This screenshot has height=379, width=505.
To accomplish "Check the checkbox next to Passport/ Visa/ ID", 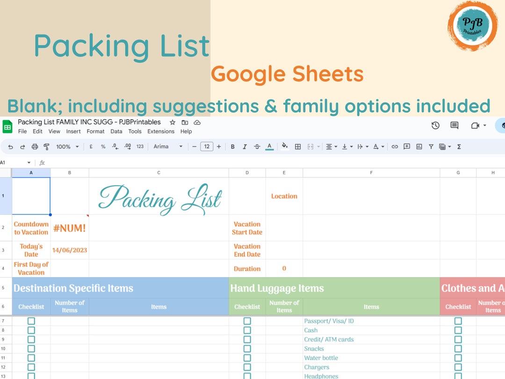I will (247, 321).
